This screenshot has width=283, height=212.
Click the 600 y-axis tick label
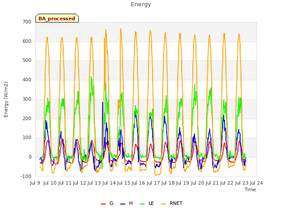point(27,41)
